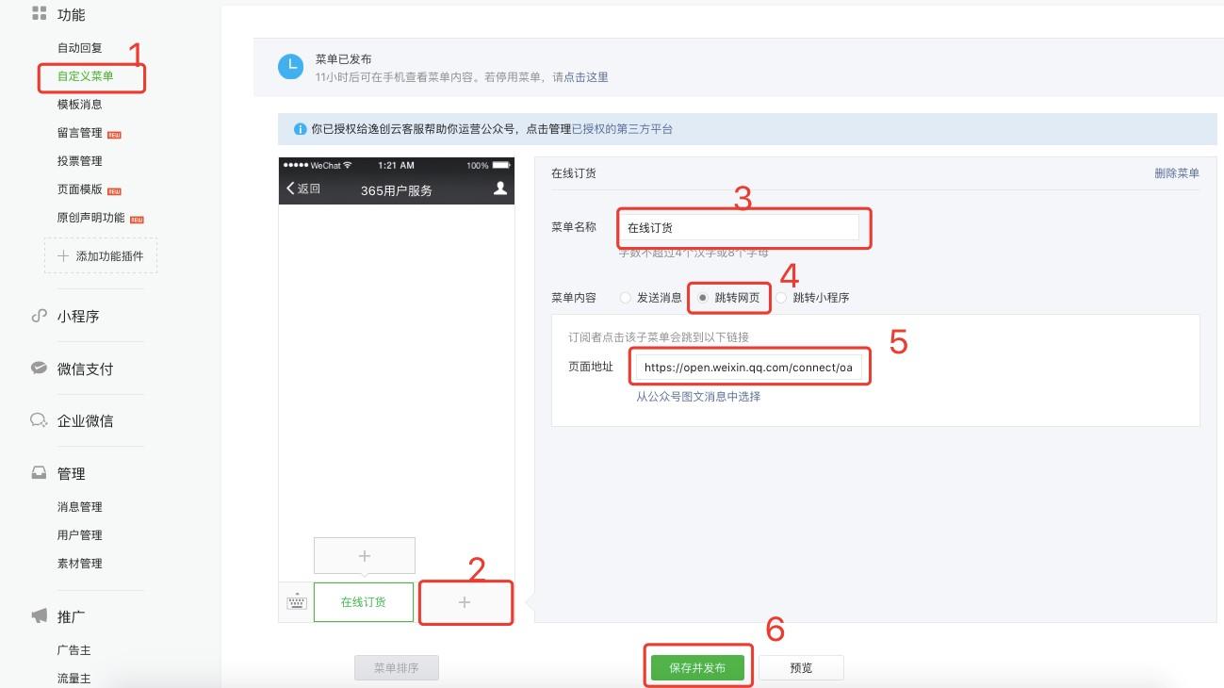This screenshot has height=688, width=1224.
Task: Click the 预览 button
Action: (x=801, y=667)
